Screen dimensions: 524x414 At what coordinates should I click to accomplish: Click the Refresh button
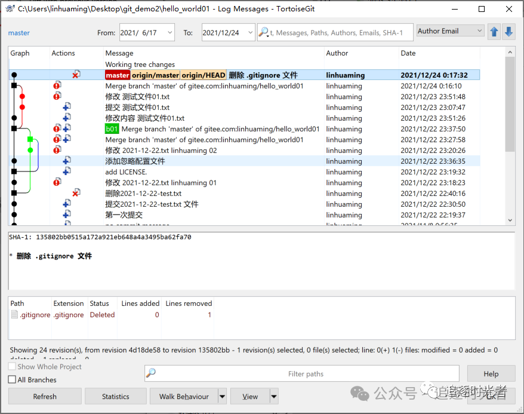click(x=45, y=396)
